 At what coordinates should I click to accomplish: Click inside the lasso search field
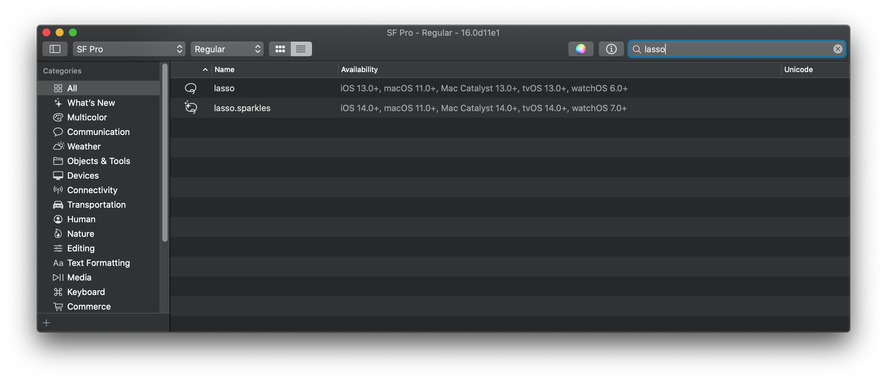point(733,49)
